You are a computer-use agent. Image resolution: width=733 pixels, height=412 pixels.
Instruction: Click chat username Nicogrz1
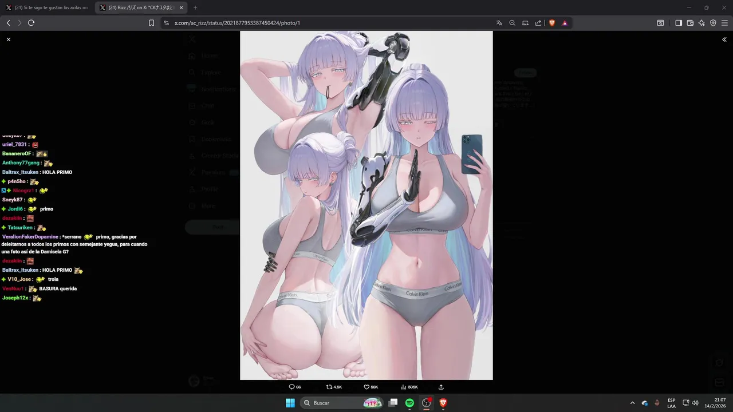coord(23,191)
